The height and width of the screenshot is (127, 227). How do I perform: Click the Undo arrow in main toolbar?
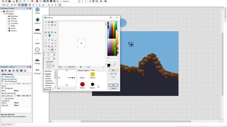click(24, 1)
